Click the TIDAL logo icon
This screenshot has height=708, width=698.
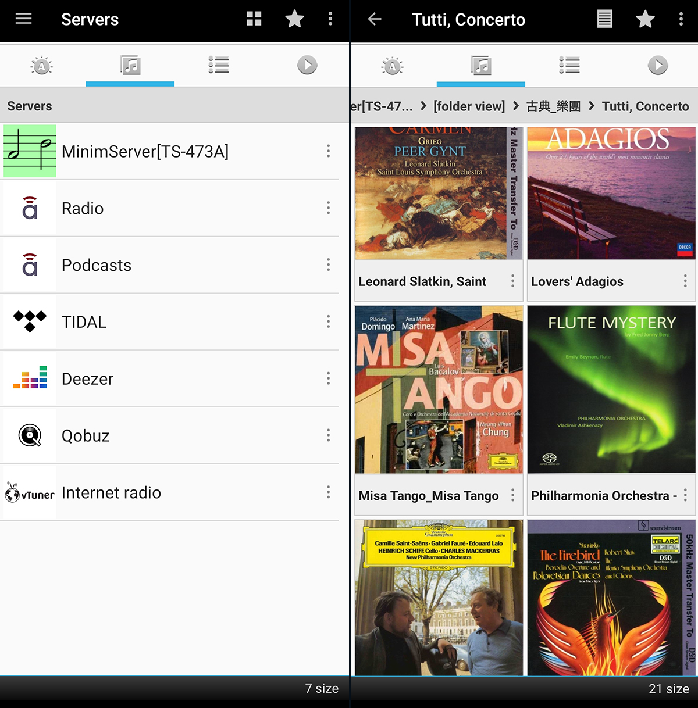coord(30,322)
